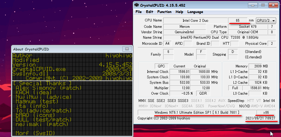The image size is (281, 137).
Task: Click the Family value 6
Action: (168, 52)
